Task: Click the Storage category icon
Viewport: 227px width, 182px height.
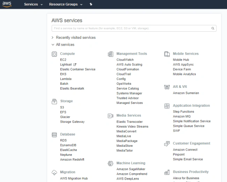Action: (54, 101)
